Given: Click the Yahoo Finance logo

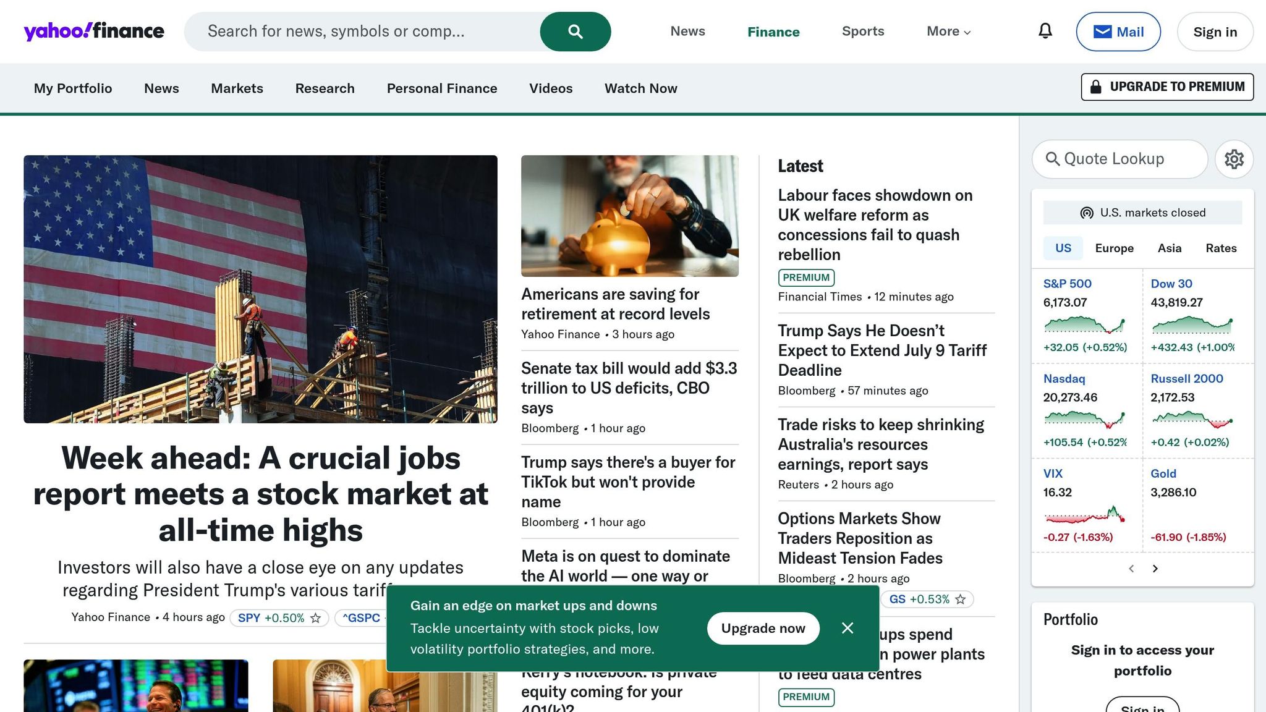Looking at the screenshot, I should point(94,31).
